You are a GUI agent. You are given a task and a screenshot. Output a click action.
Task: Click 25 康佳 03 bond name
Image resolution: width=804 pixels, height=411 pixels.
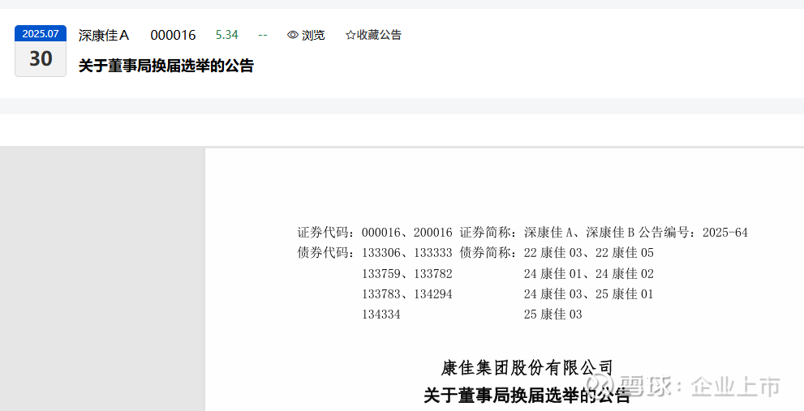click(553, 315)
